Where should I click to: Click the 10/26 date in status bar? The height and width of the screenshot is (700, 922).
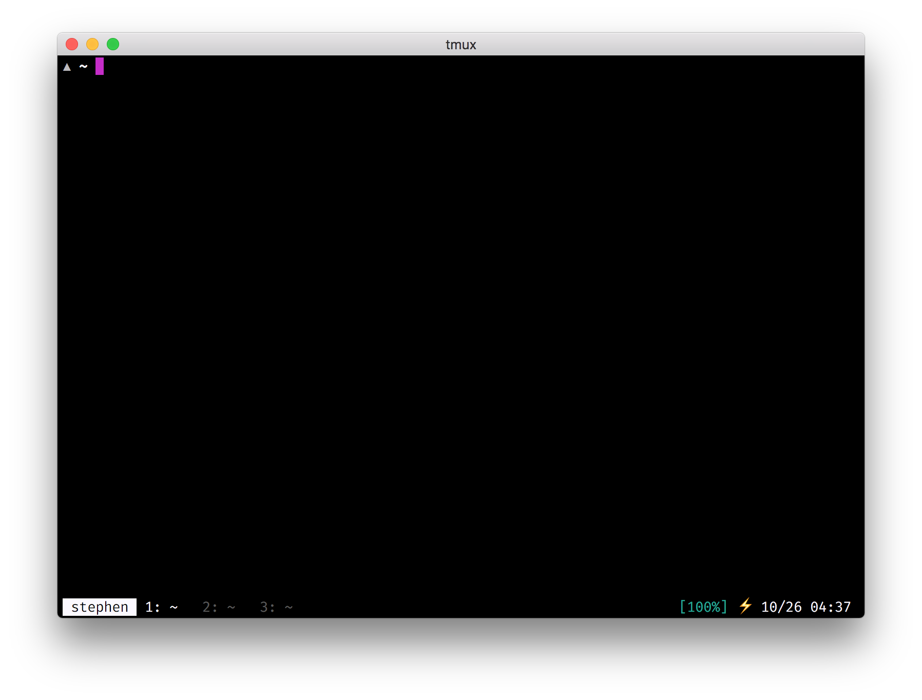[x=781, y=607]
